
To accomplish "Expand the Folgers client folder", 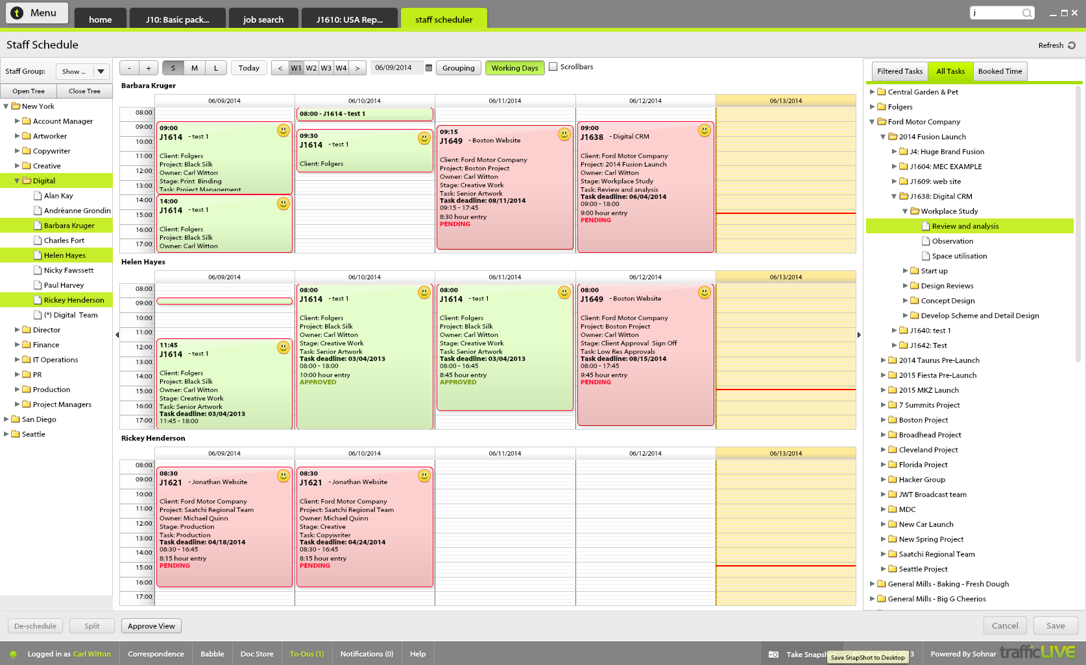I will 873,107.
